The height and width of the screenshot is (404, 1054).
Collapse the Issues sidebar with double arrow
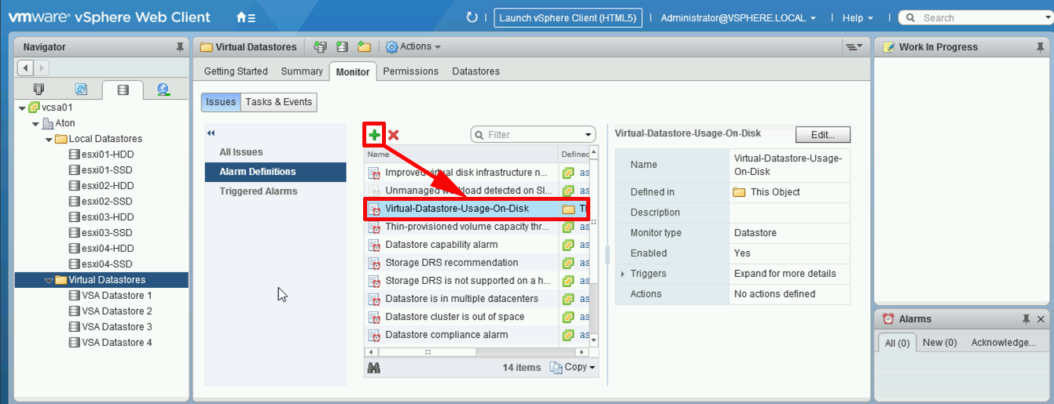pos(211,133)
